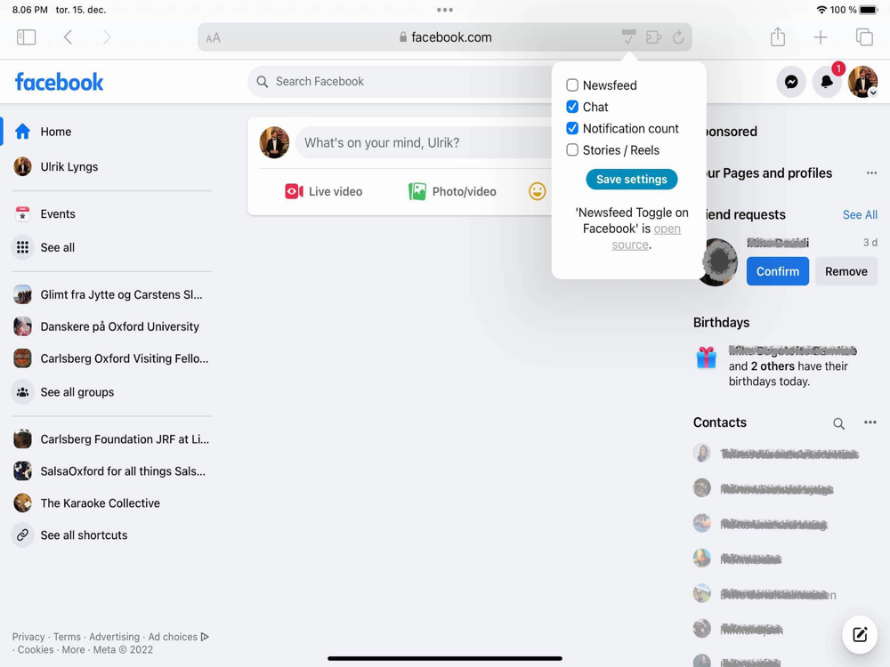Open the account profile picture menu
Image resolution: width=890 pixels, height=667 pixels.
[862, 82]
